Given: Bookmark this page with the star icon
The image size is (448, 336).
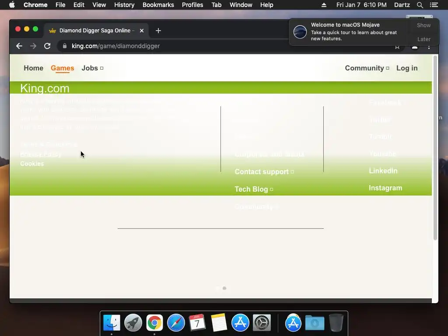Looking at the screenshot, I should (x=397, y=47).
